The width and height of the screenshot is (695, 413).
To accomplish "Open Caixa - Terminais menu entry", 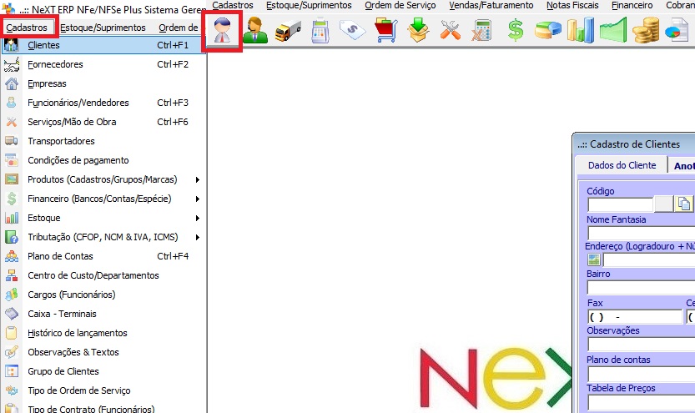I will [104, 314].
